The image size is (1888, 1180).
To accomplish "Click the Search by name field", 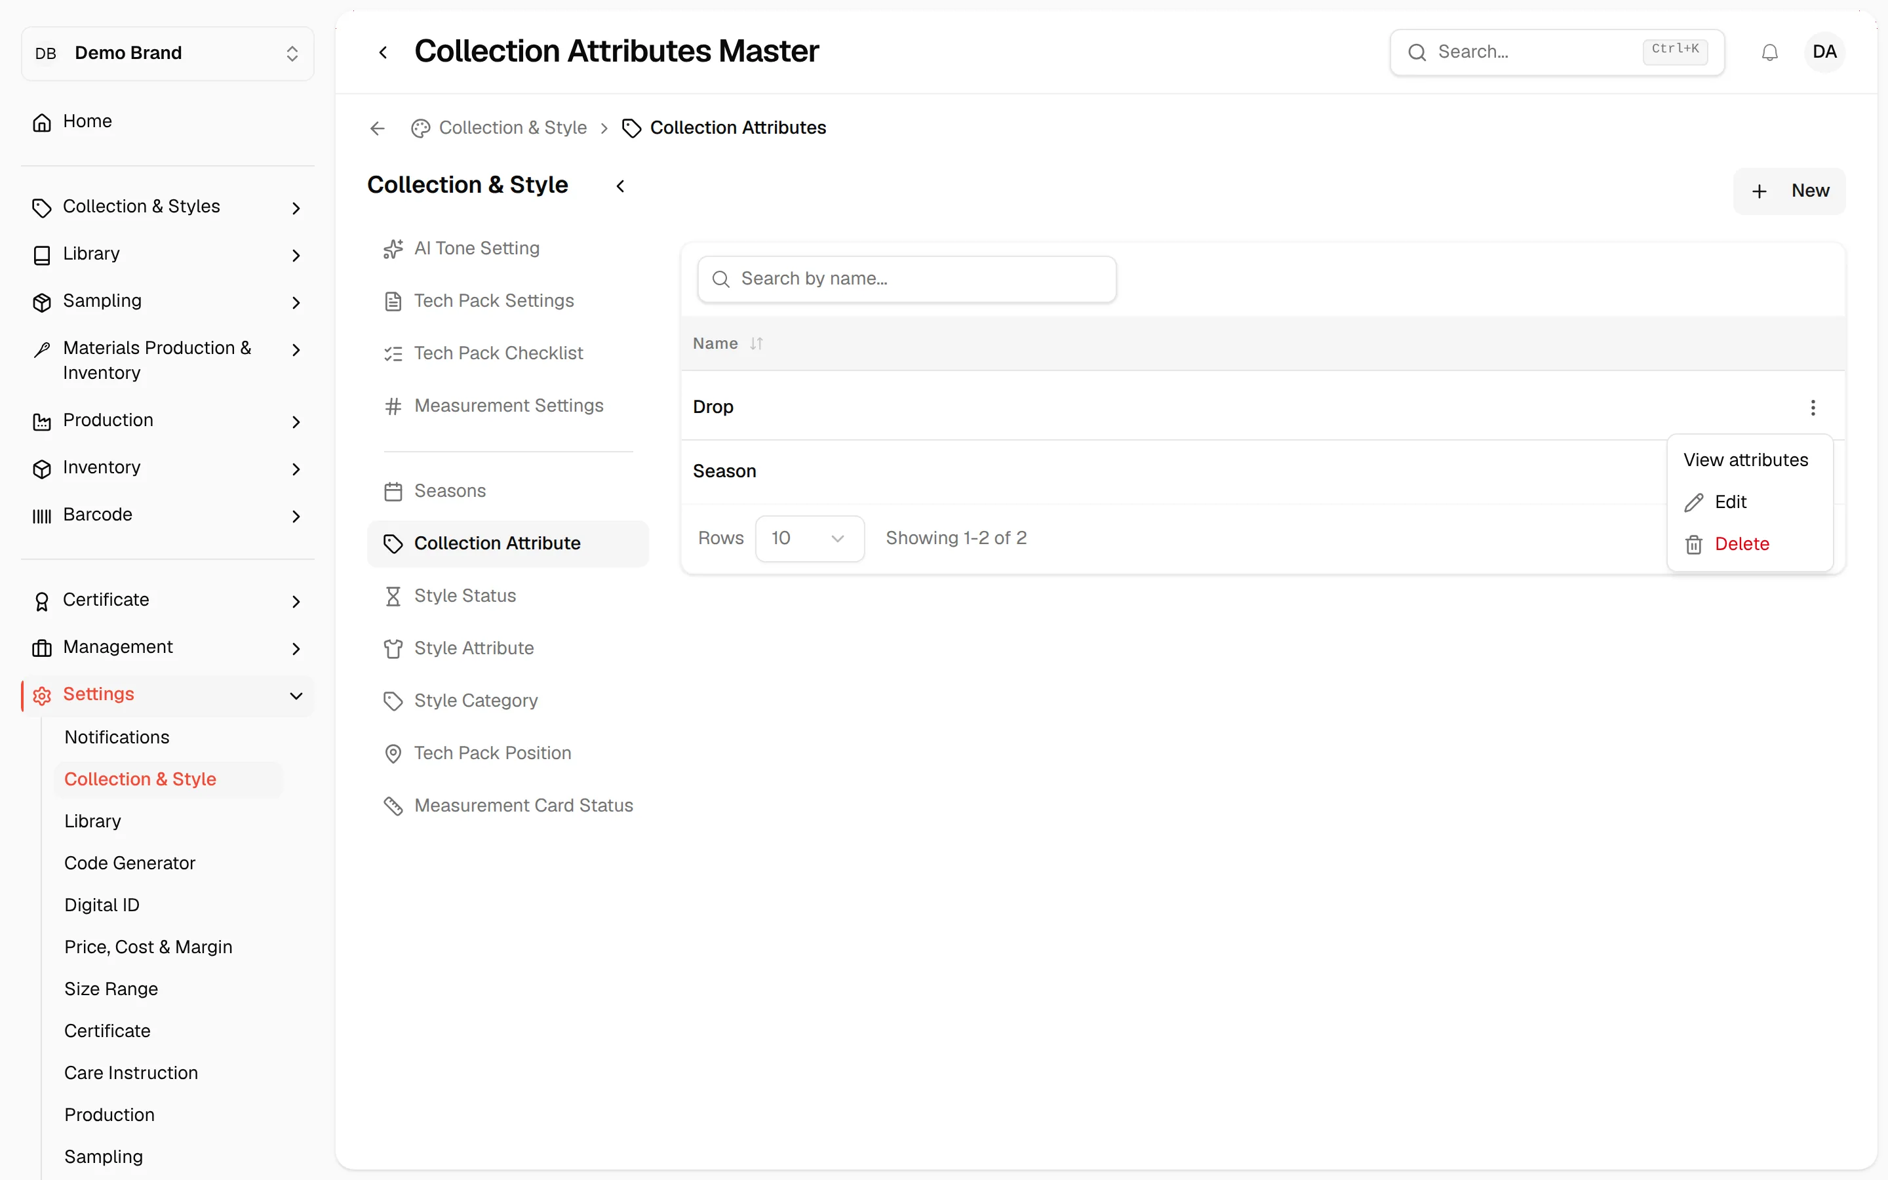I will 907,279.
